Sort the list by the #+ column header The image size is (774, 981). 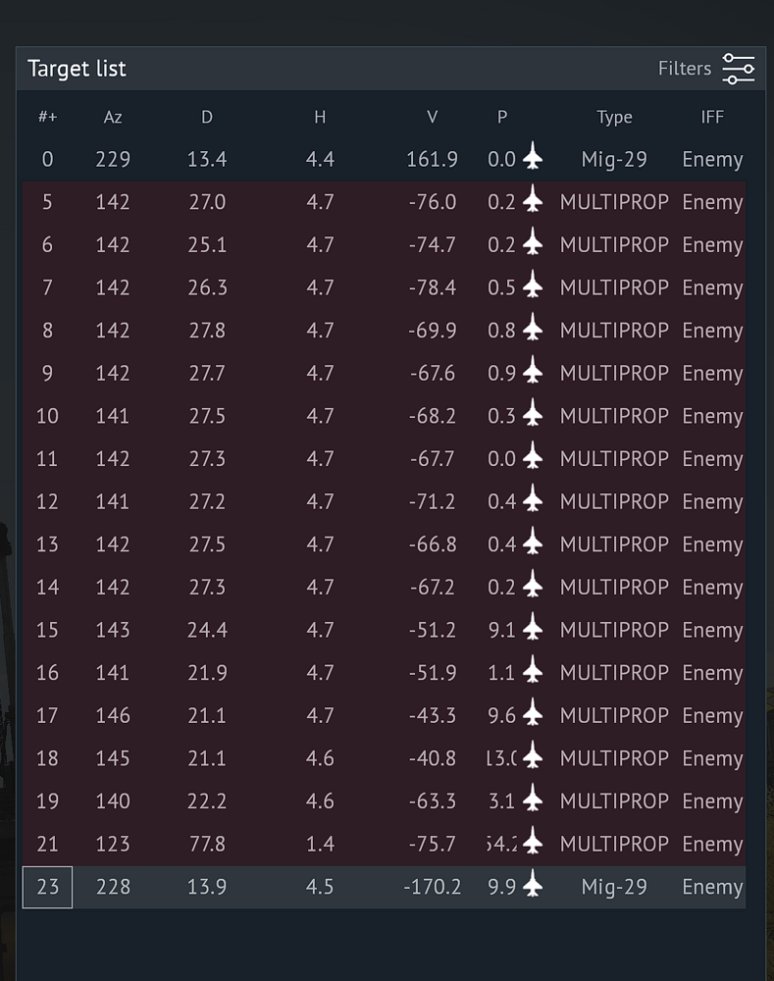[x=47, y=117]
